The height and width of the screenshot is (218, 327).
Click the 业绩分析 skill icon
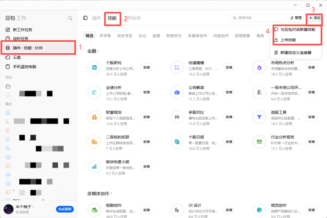pos(94,92)
